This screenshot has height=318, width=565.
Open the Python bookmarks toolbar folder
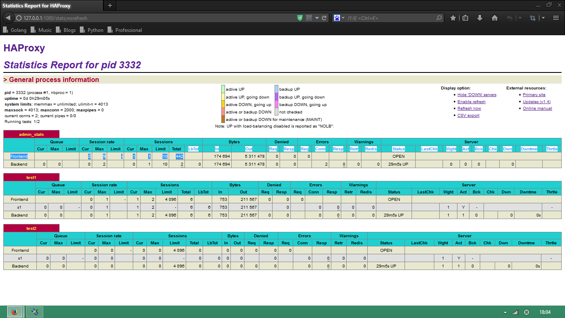[x=92, y=30]
